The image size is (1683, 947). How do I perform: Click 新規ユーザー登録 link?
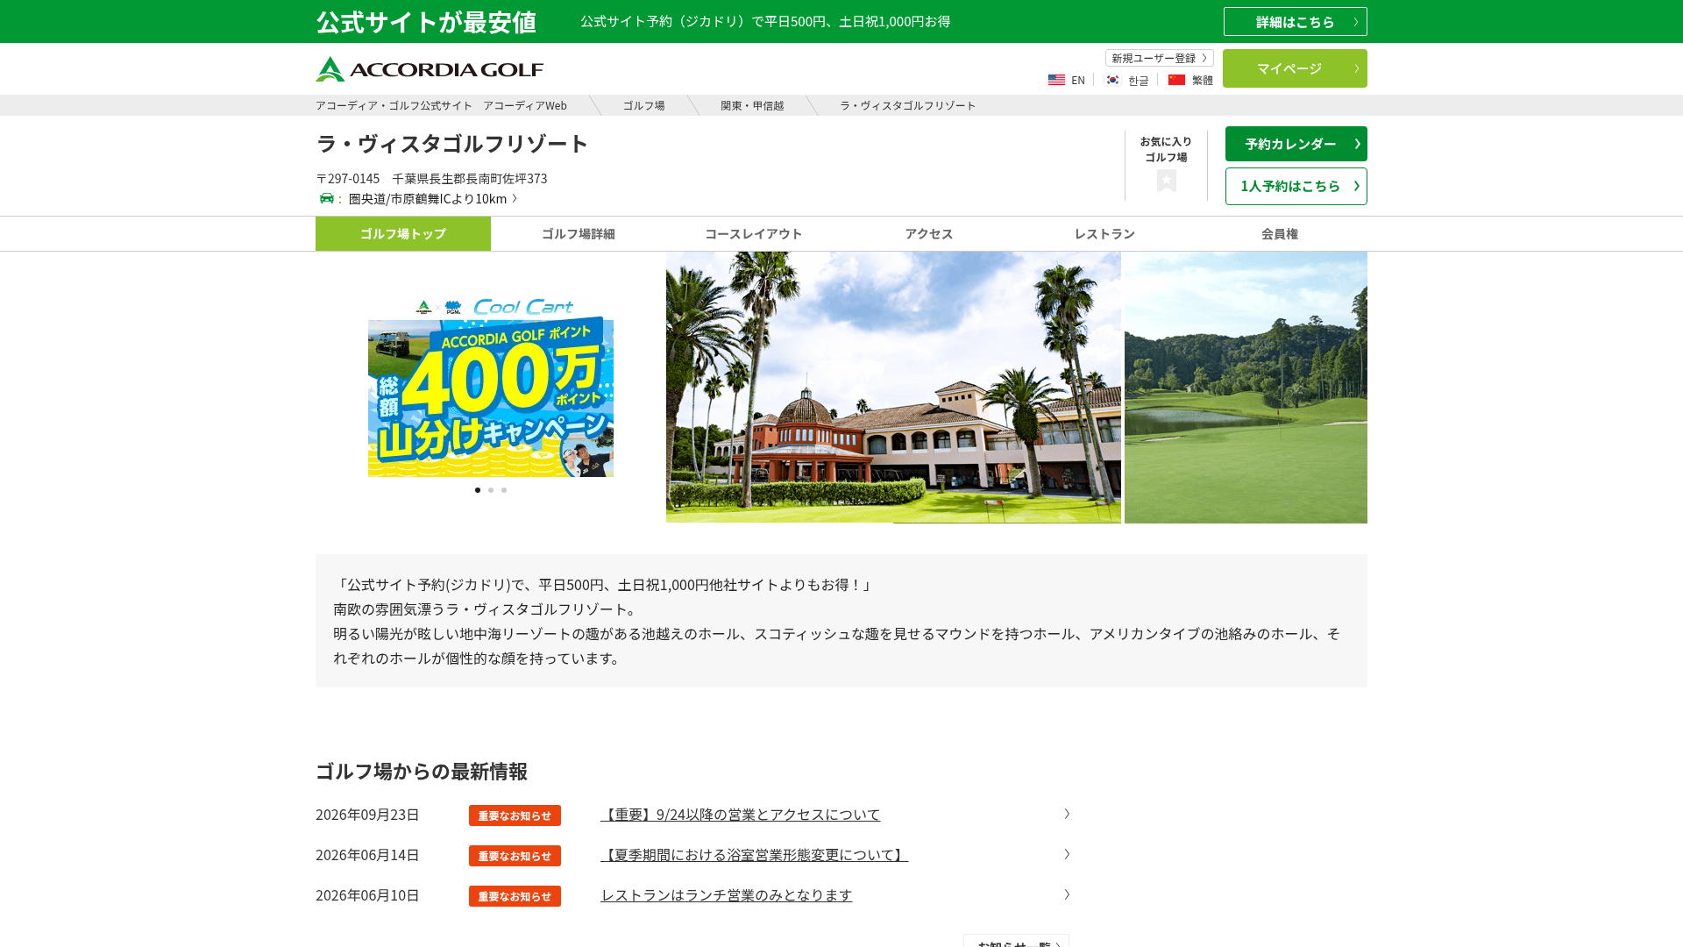[1159, 58]
